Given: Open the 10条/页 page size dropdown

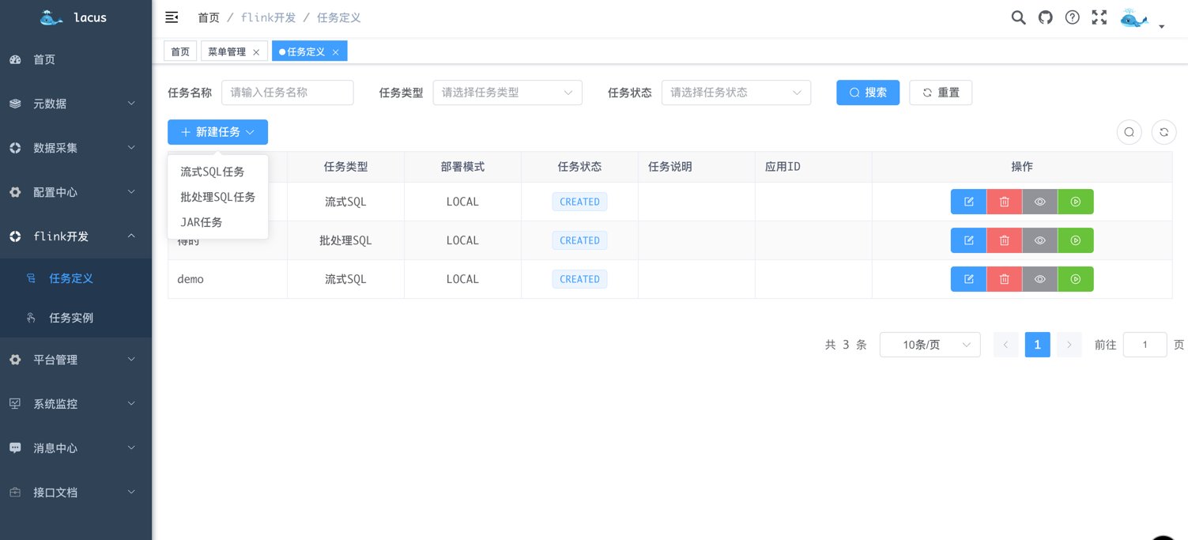Looking at the screenshot, I should click(x=930, y=344).
